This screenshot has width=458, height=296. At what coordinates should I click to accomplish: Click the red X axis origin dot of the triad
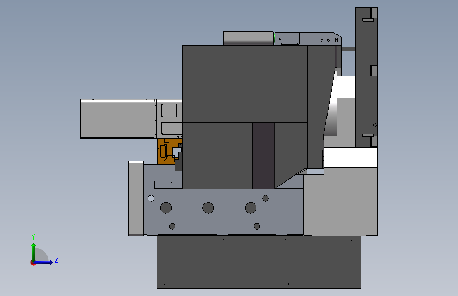tap(33, 263)
